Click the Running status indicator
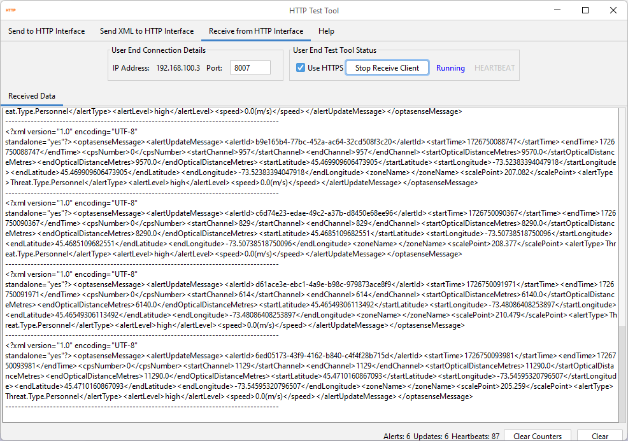Screen dimensions: 628x441 coord(450,67)
